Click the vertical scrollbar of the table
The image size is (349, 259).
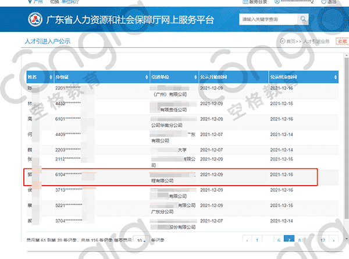[347, 138]
